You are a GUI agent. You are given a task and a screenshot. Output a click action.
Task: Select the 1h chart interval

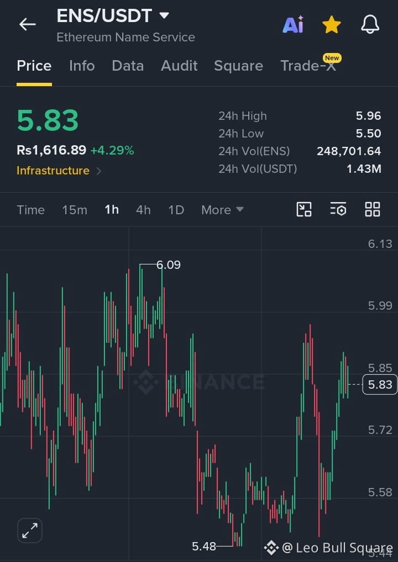[x=112, y=210]
